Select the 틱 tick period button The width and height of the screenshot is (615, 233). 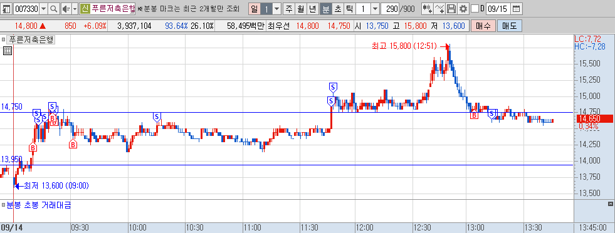pyautogui.click(x=349, y=9)
